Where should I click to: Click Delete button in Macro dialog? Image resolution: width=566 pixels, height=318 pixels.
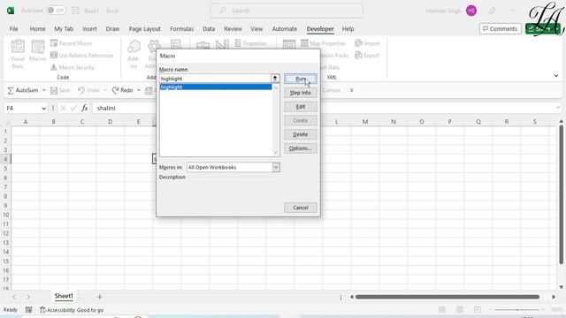pos(301,134)
